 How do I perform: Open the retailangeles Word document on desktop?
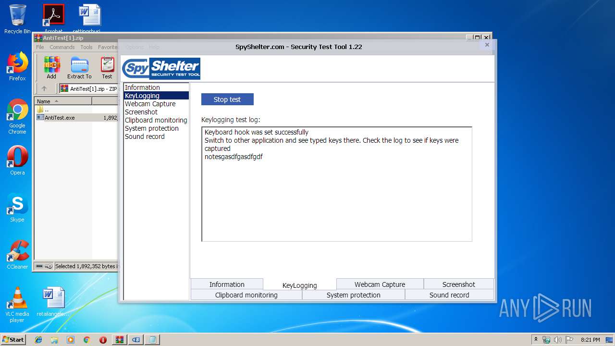pyautogui.click(x=53, y=302)
